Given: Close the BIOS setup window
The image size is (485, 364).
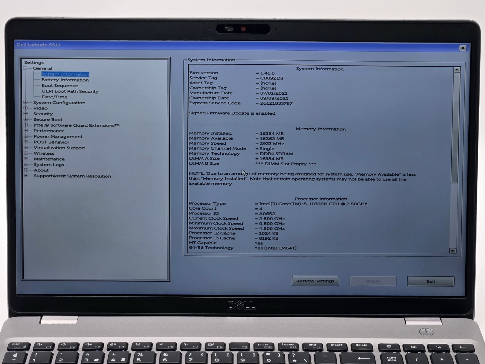Looking at the screenshot, I should point(463,48).
